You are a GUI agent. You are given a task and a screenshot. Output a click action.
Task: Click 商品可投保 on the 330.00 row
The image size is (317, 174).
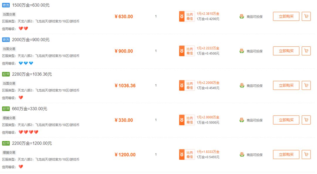pyautogui.click(x=254, y=120)
